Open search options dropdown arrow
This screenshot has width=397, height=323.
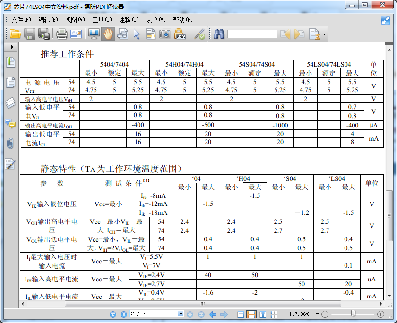(324, 34)
